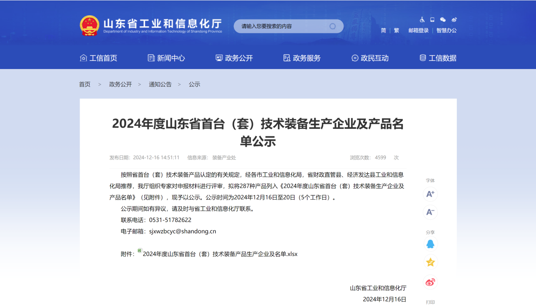Screen dimensions: 536x308
Task: Click the article title heading
Action: (x=258, y=132)
